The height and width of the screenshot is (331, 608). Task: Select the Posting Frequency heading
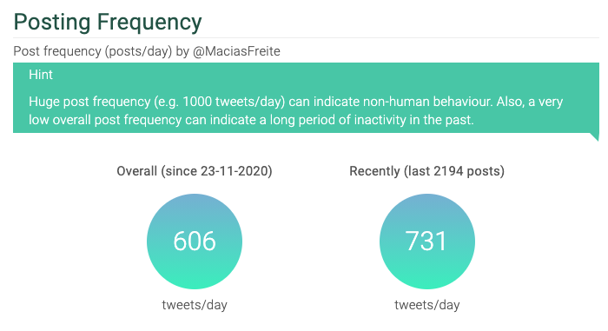108,22
